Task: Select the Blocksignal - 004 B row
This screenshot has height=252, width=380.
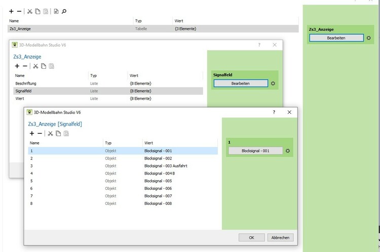Action: 123,174
